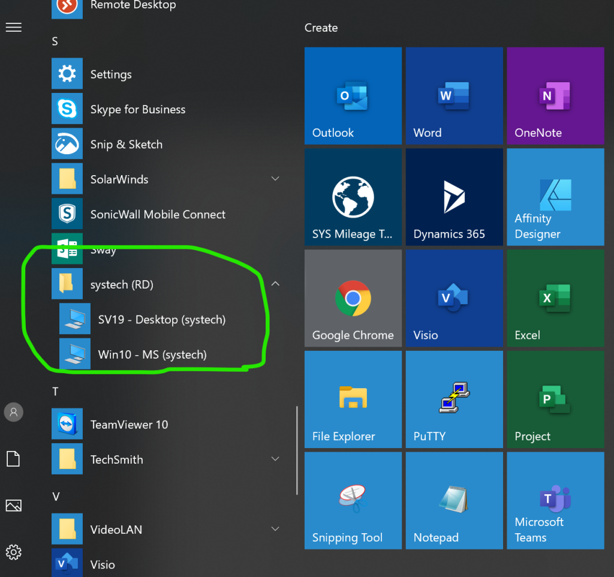614x577 pixels.
Task: Click the Create tile group heading
Action: (x=321, y=28)
